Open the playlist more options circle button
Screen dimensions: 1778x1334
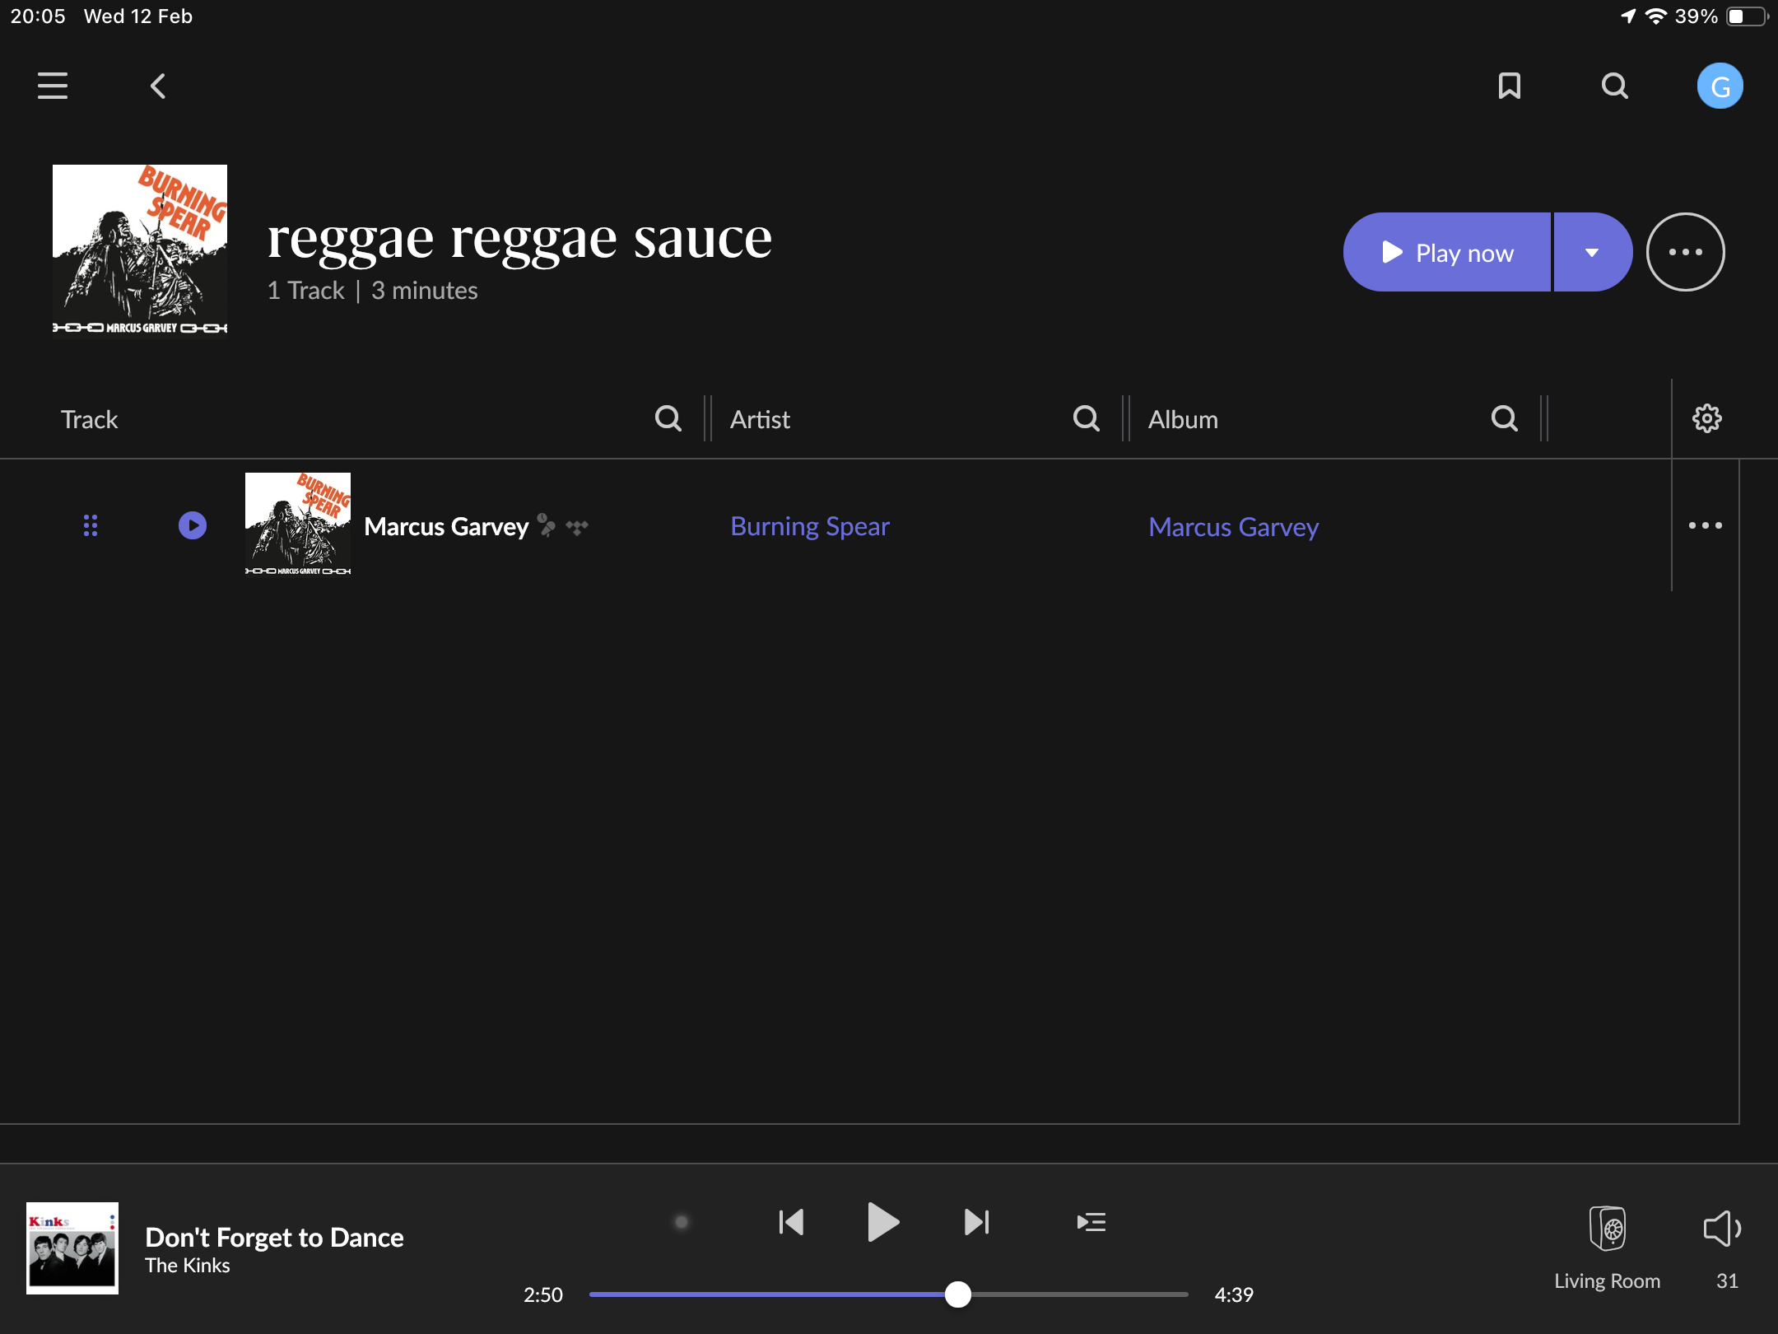(x=1686, y=252)
